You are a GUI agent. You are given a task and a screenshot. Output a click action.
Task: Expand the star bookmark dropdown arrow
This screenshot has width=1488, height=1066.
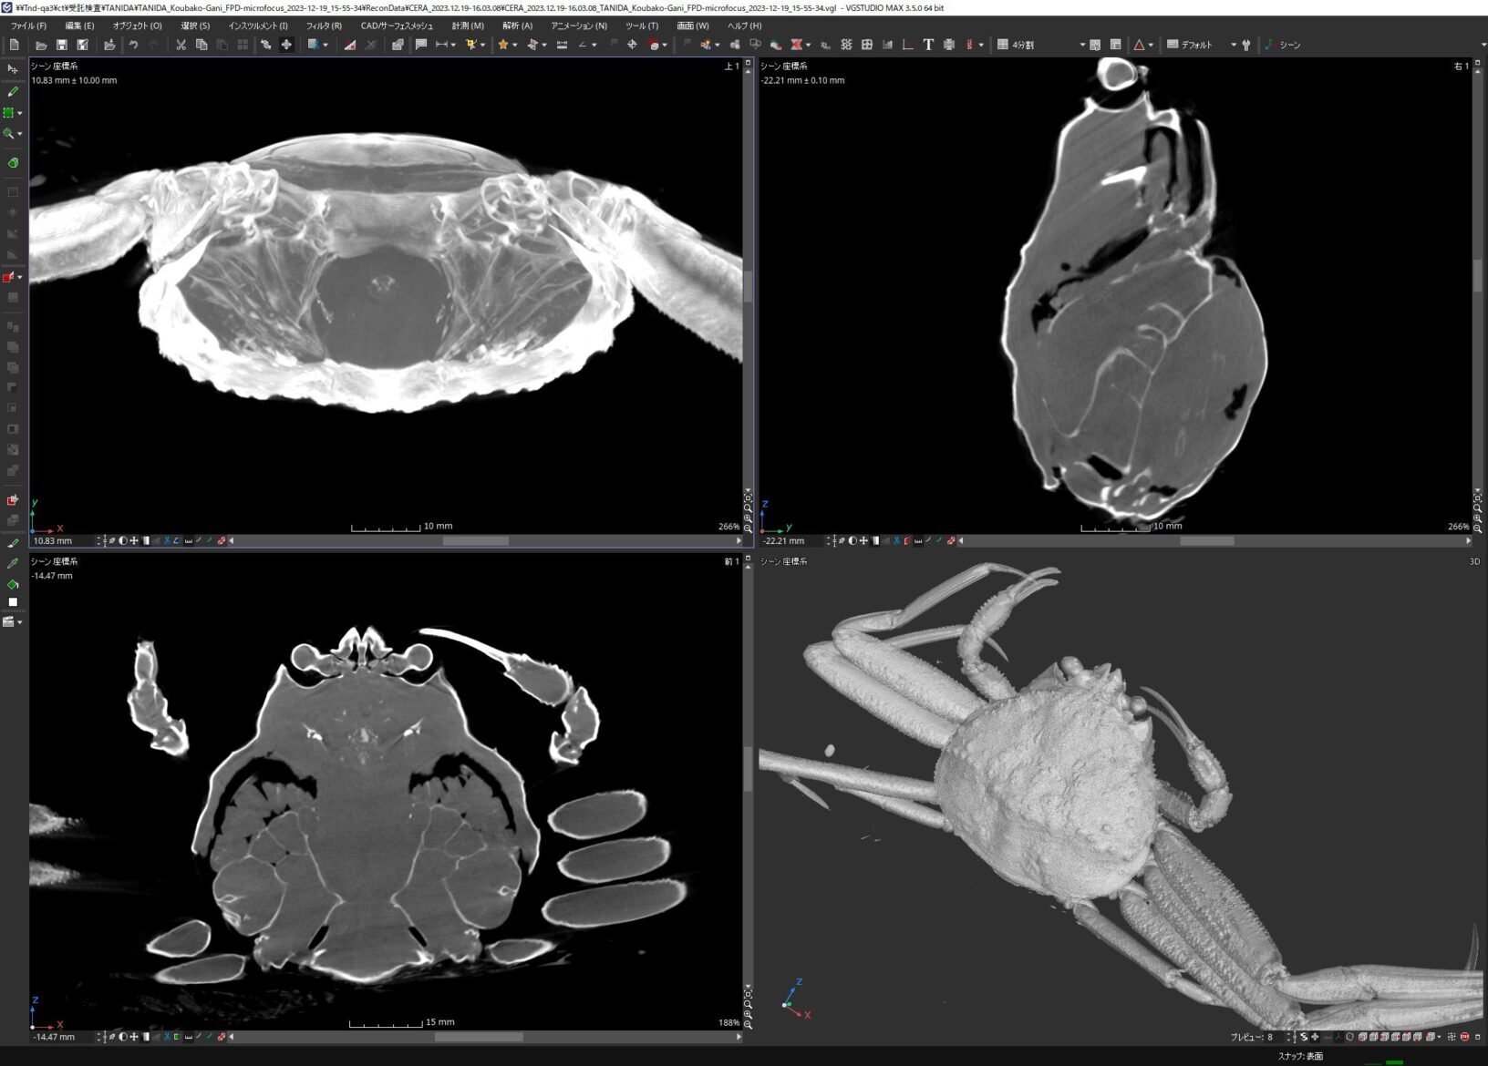(x=514, y=45)
